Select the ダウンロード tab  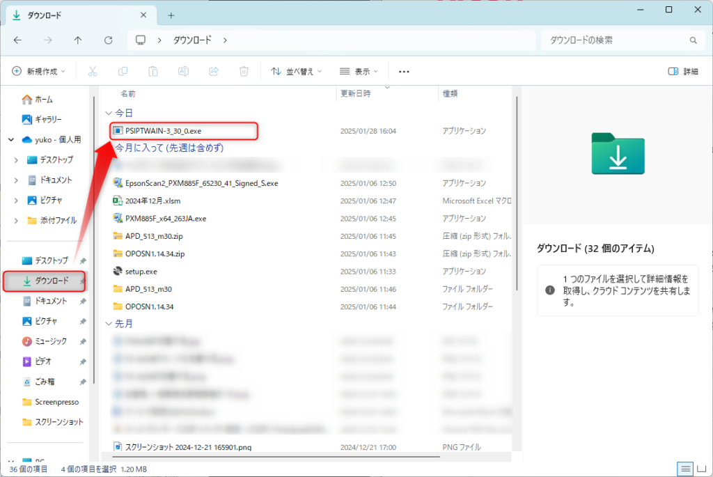81,15
